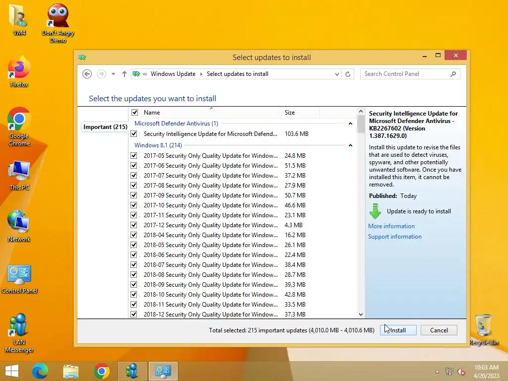Click Select updates to install breadcrumb
508x381 pixels.
[x=238, y=74]
